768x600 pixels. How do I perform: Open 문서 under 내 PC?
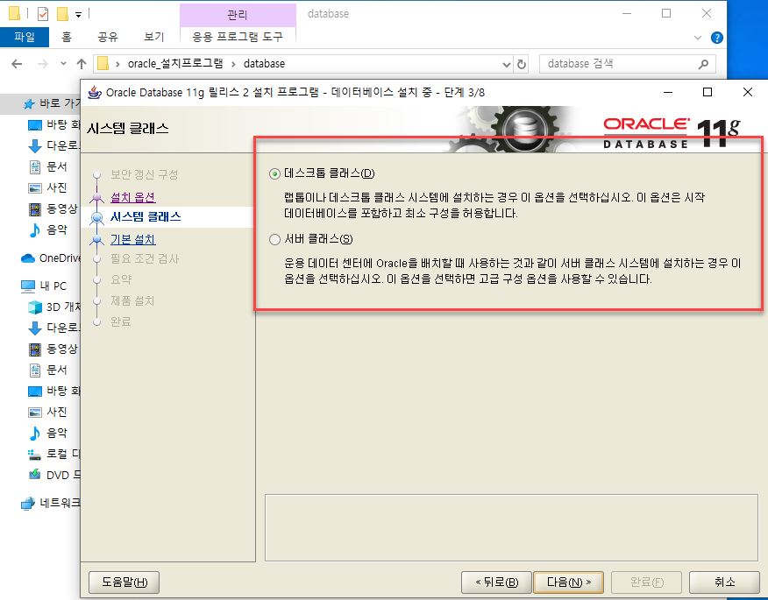[47, 370]
